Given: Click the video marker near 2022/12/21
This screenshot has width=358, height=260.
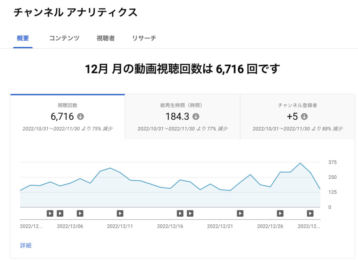Looking at the screenshot, I should [240, 213].
